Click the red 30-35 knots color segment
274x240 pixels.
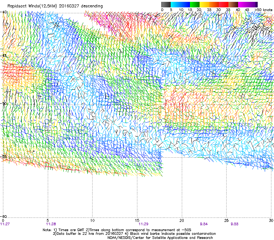(x=224, y=4)
